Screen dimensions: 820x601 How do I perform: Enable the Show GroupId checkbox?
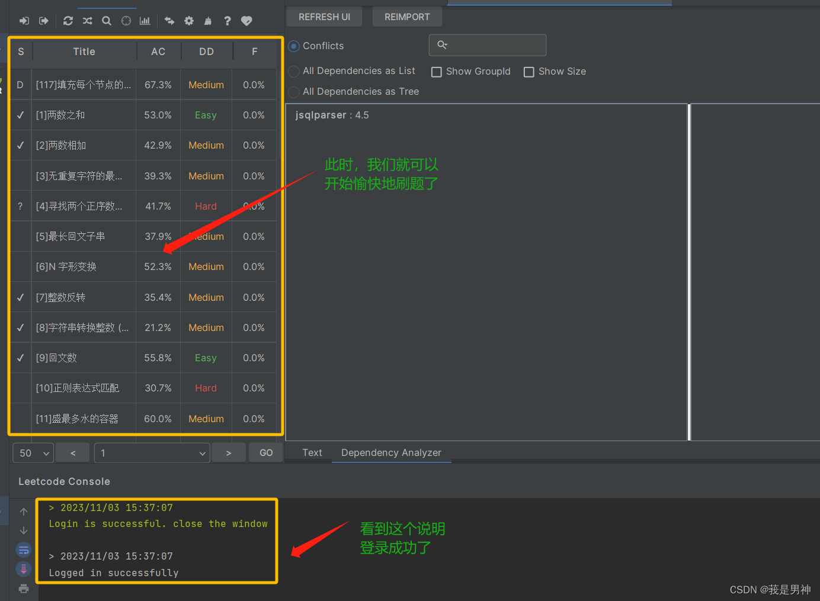point(437,72)
